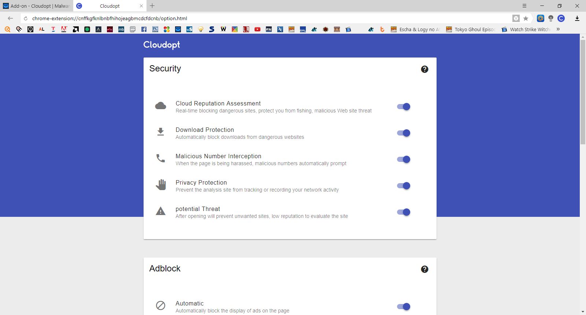Open the Tokyo Ghoul Episode bookmark
This screenshot has width=586, height=315.
point(471,29)
